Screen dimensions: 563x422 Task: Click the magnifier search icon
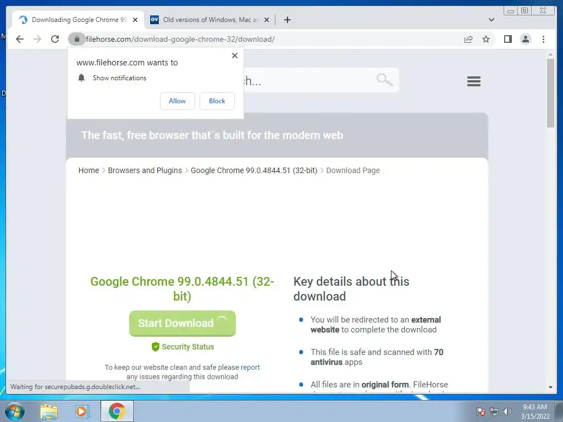384,79
